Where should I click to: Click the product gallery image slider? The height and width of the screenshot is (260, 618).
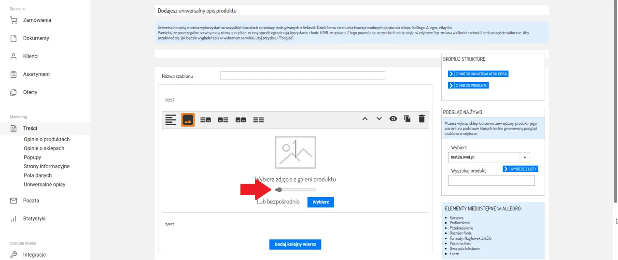(x=295, y=190)
